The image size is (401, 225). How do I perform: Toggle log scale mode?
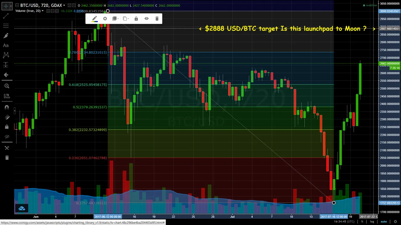tap(372, 222)
